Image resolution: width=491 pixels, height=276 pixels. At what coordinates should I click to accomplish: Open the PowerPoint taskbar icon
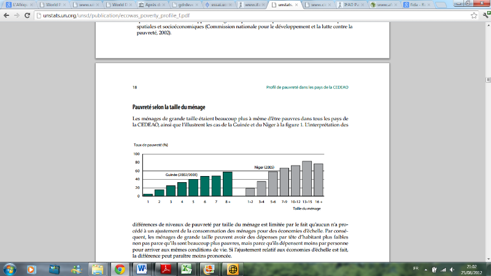tap(209, 269)
